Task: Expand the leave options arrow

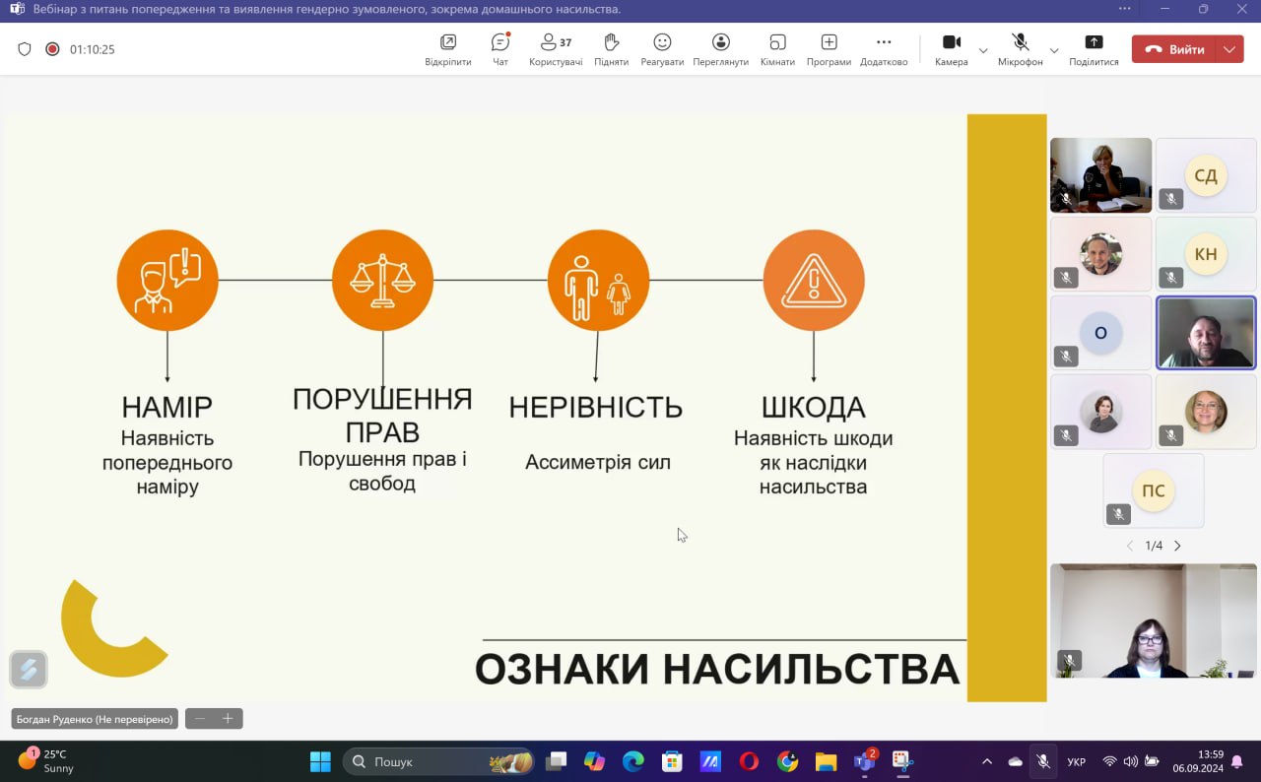Action: [1228, 49]
